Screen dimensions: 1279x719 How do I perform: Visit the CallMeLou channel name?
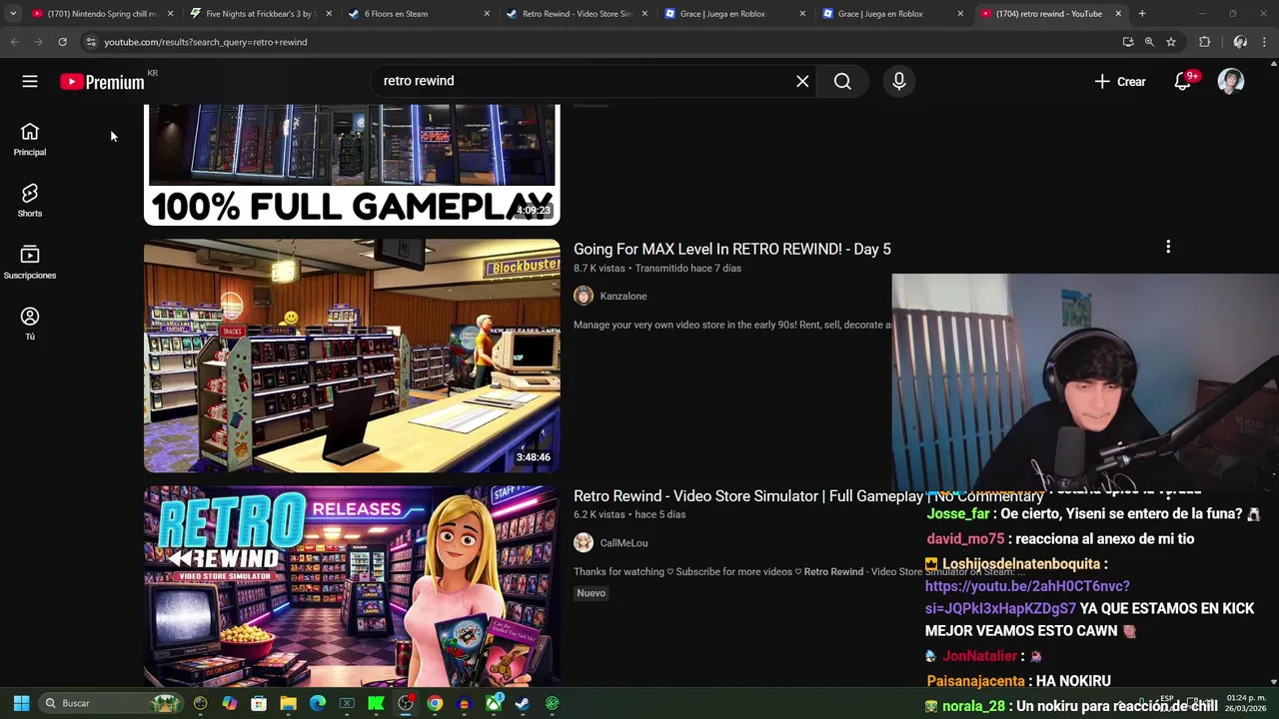(x=624, y=542)
